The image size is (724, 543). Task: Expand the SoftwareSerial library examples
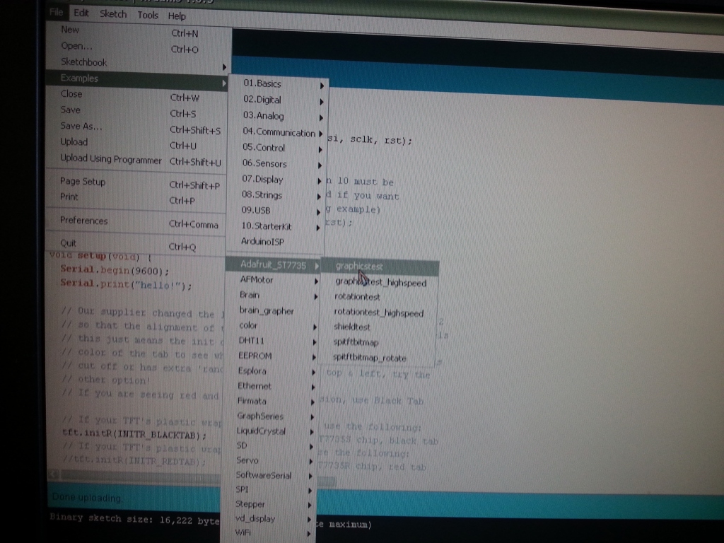click(267, 476)
